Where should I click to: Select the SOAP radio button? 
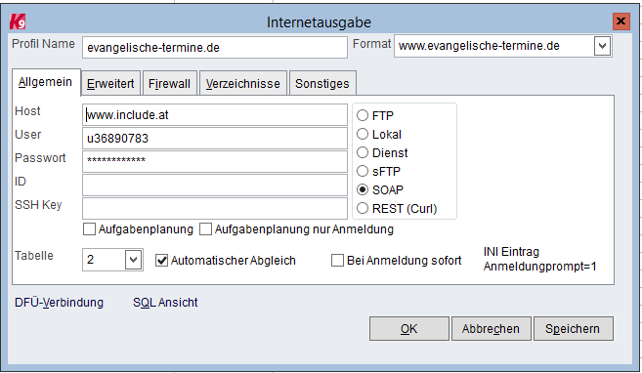[x=363, y=189]
